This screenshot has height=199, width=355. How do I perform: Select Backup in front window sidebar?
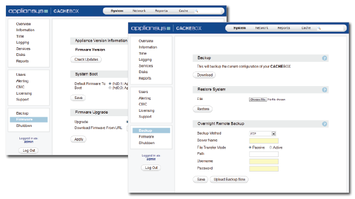[151, 131]
